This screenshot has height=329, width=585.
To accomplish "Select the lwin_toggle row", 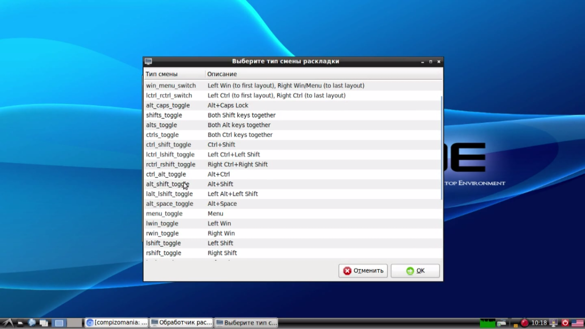I will click(x=292, y=223).
